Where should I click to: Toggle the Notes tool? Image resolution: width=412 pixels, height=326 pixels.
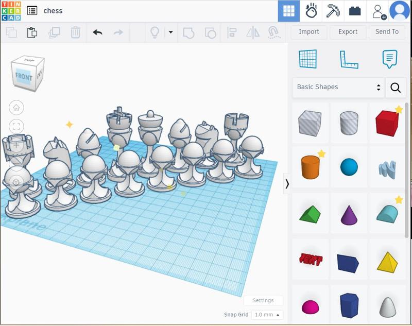pyautogui.click(x=390, y=59)
